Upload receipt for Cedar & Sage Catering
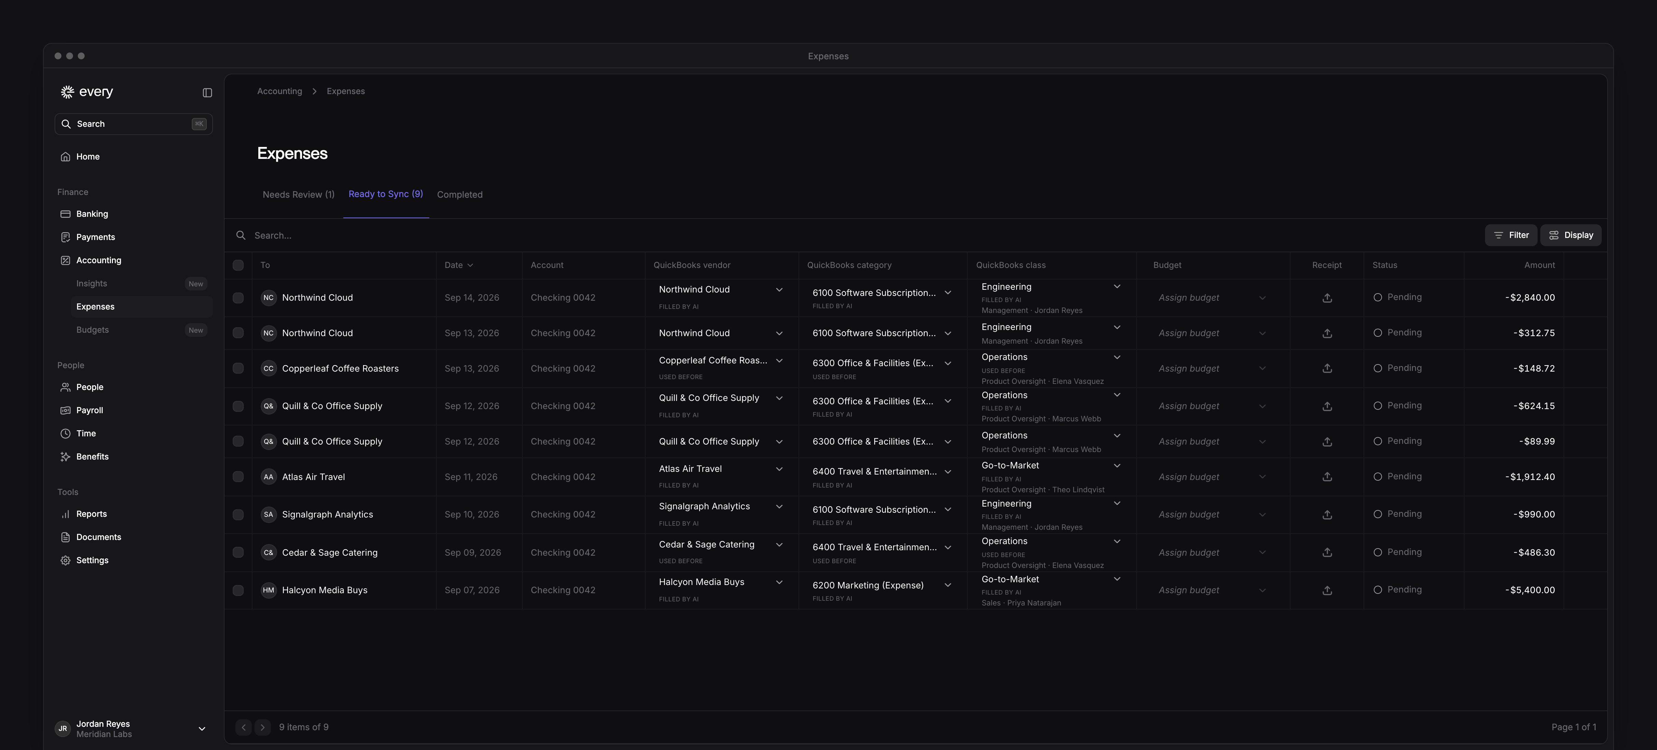The height and width of the screenshot is (750, 1657). tap(1326, 552)
